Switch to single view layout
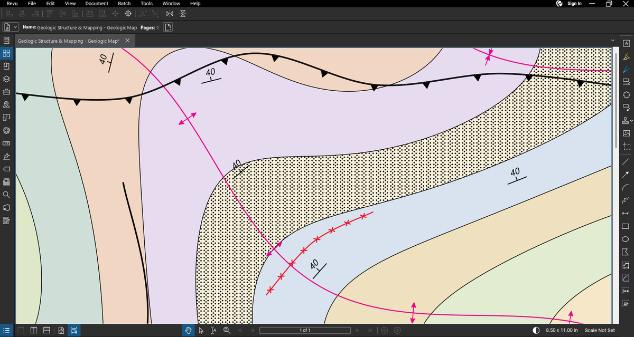Image resolution: width=634 pixels, height=337 pixels. point(21,331)
